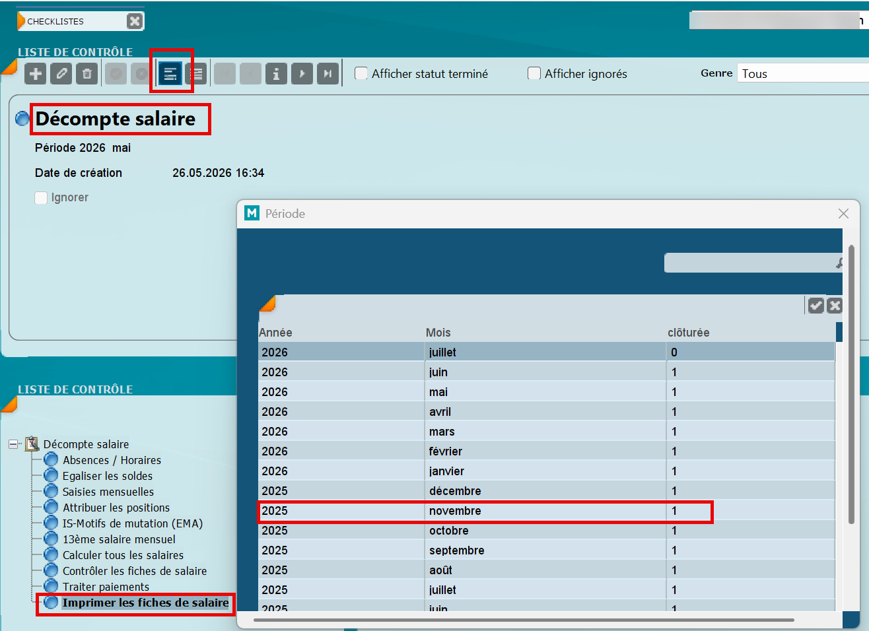
Task: Select the 2026 avril period row
Action: pyautogui.click(x=546, y=412)
